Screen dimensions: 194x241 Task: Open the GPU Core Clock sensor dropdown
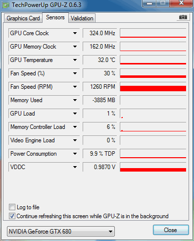point(75,33)
